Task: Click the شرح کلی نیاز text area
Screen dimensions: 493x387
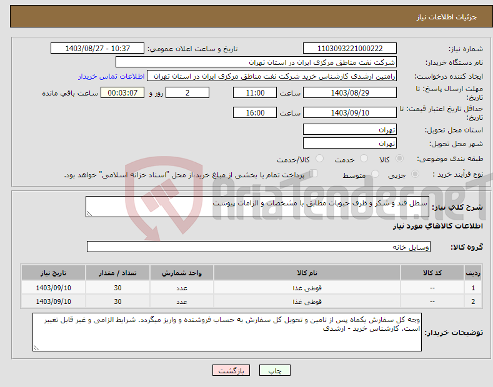Action: (x=257, y=207)
